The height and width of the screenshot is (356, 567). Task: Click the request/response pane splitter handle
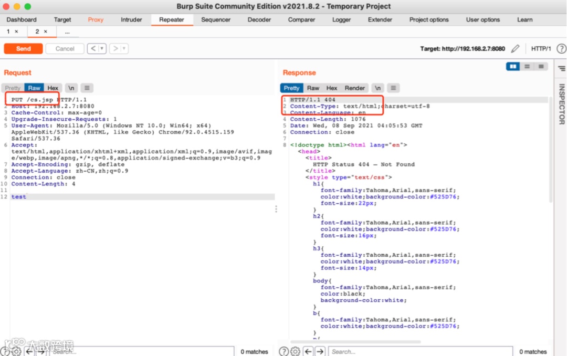(x=276, y=209)
